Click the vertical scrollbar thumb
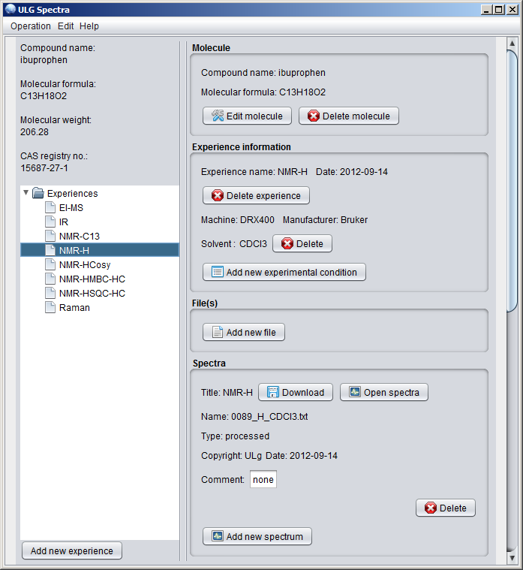 point(512,181)
